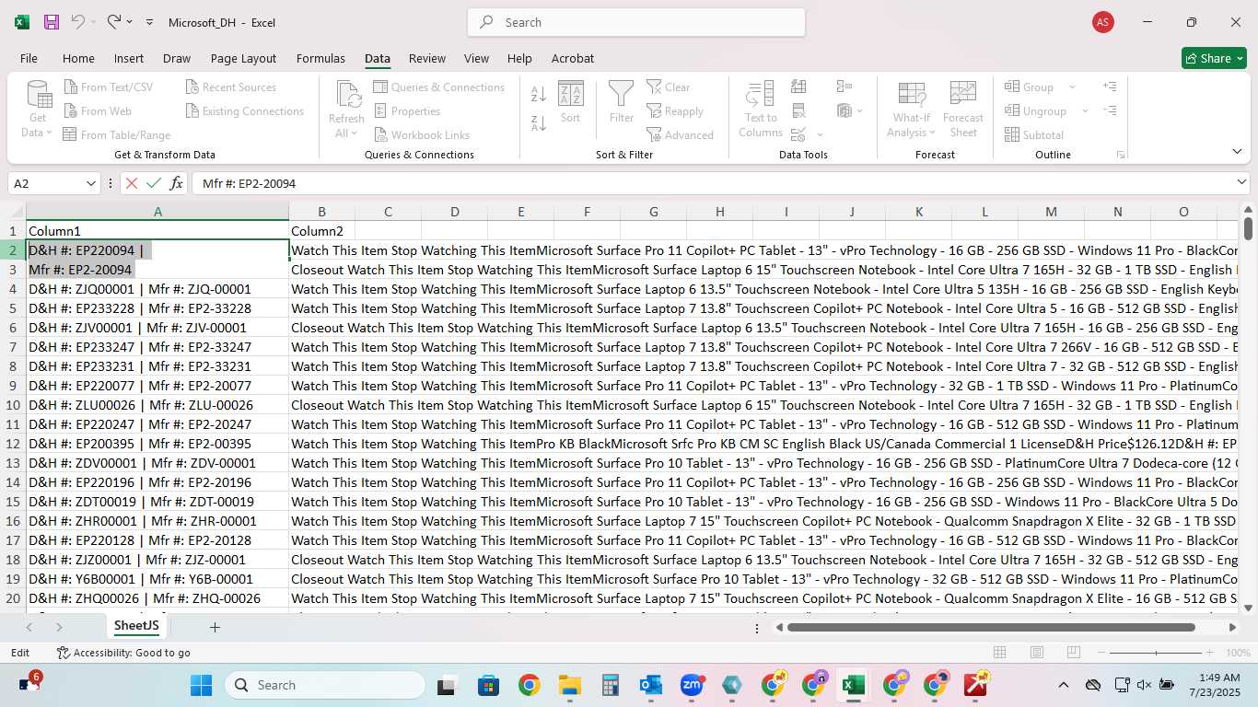
Task: Open the Review tab
Action: [x=427, y=58]
